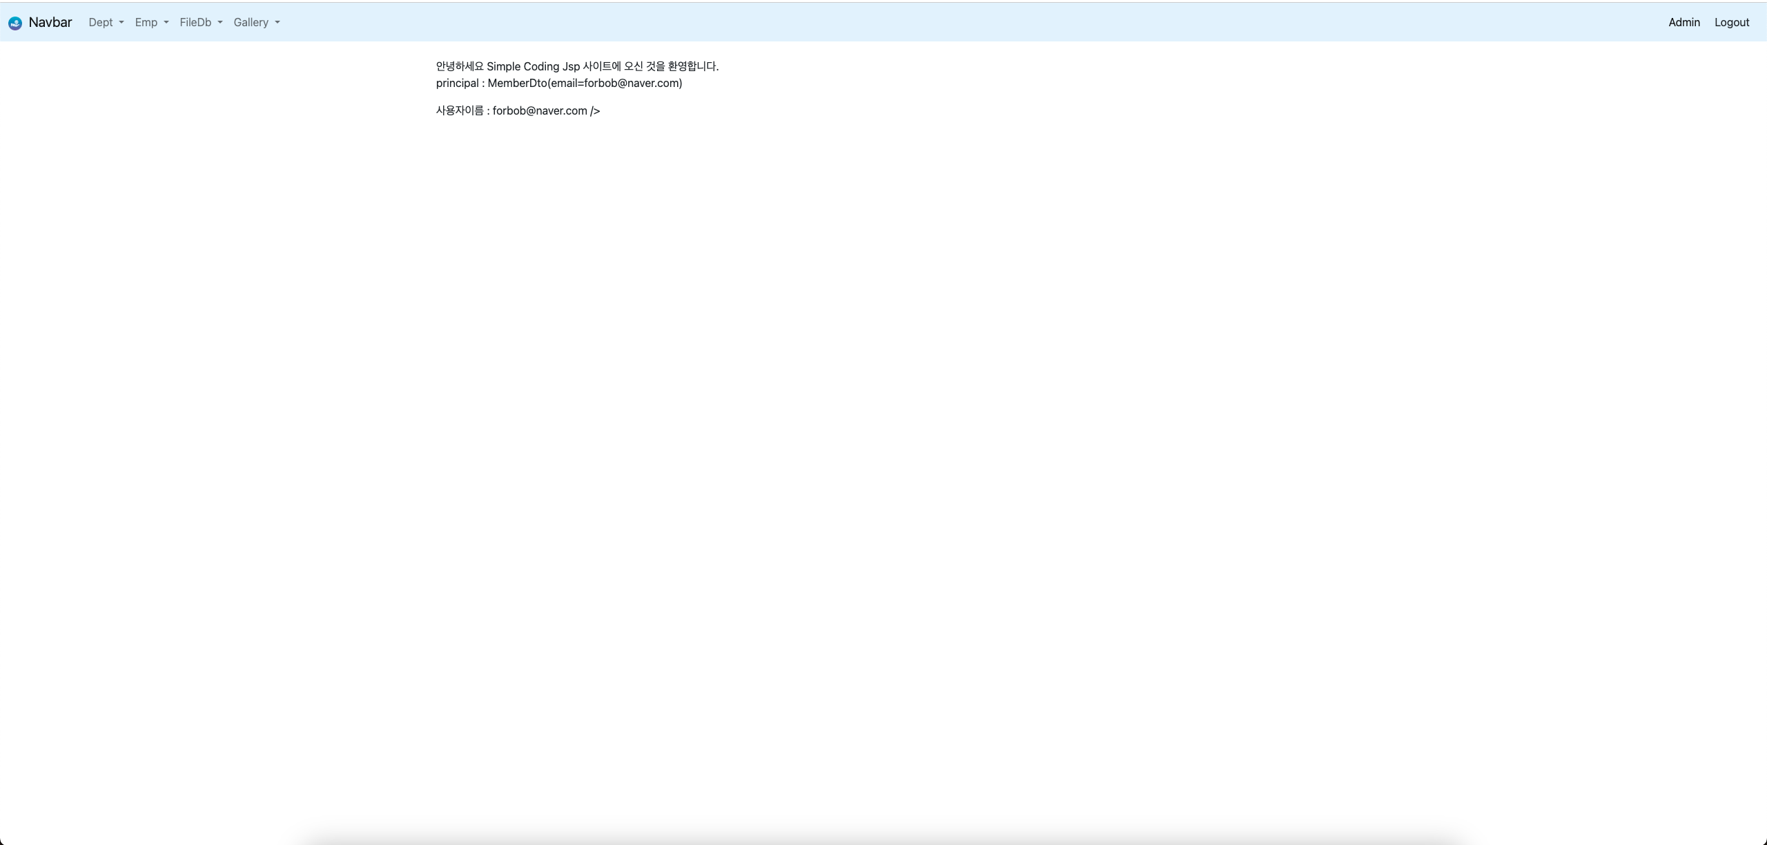Click the principal MemberDto line
Image resolution: width=1767 pixels, height=845 pixels.
[x=559, y=83]
